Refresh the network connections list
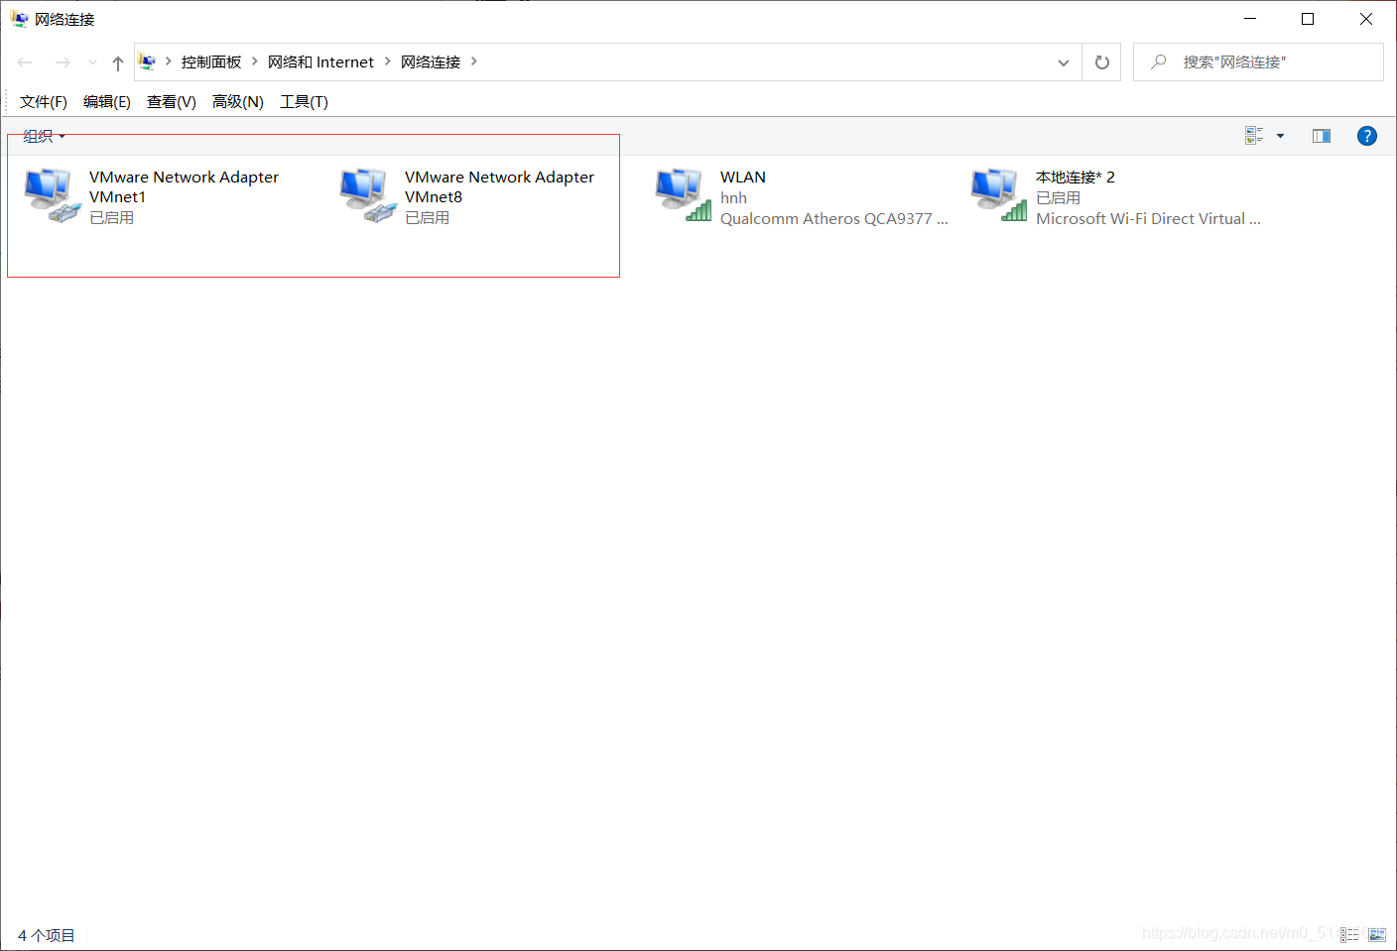Screen dimensions: 1397x951 pos(1101,62)
